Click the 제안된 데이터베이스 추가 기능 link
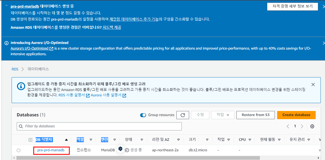Screen dimensions: 325x160 tap(134, 19)
